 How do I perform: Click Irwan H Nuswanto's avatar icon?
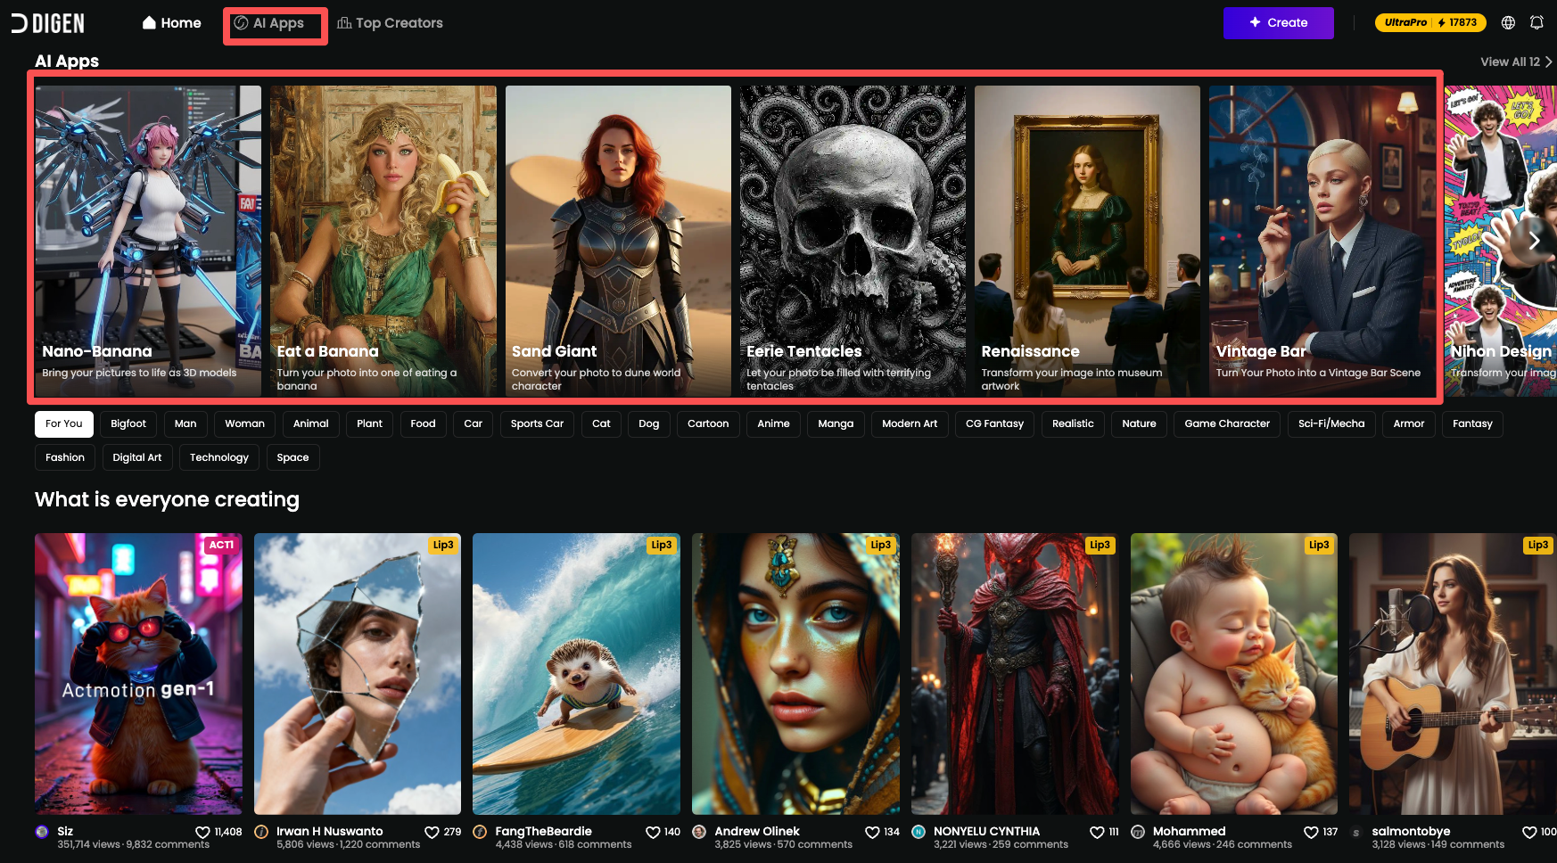pos(261,832)
